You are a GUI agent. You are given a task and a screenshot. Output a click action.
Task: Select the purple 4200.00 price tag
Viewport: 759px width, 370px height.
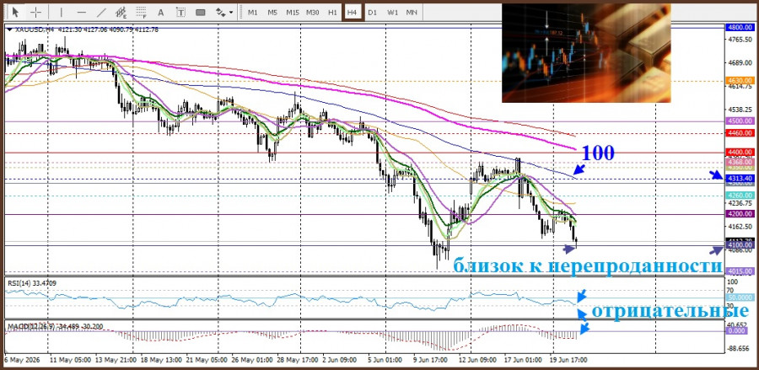pyautogui.click(x=740, y=213)
